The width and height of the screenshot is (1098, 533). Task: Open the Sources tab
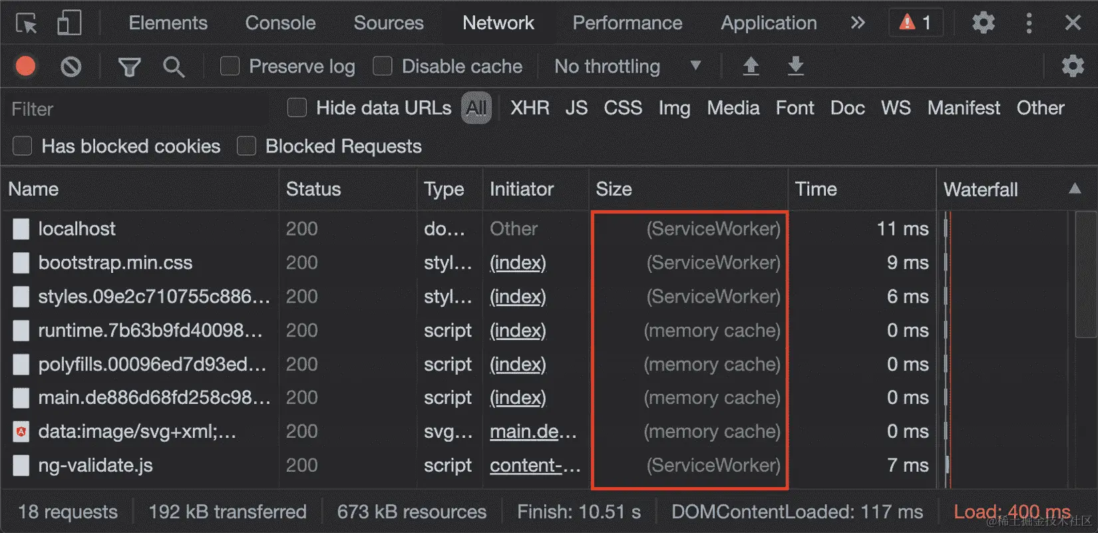(x=389, y=23)
